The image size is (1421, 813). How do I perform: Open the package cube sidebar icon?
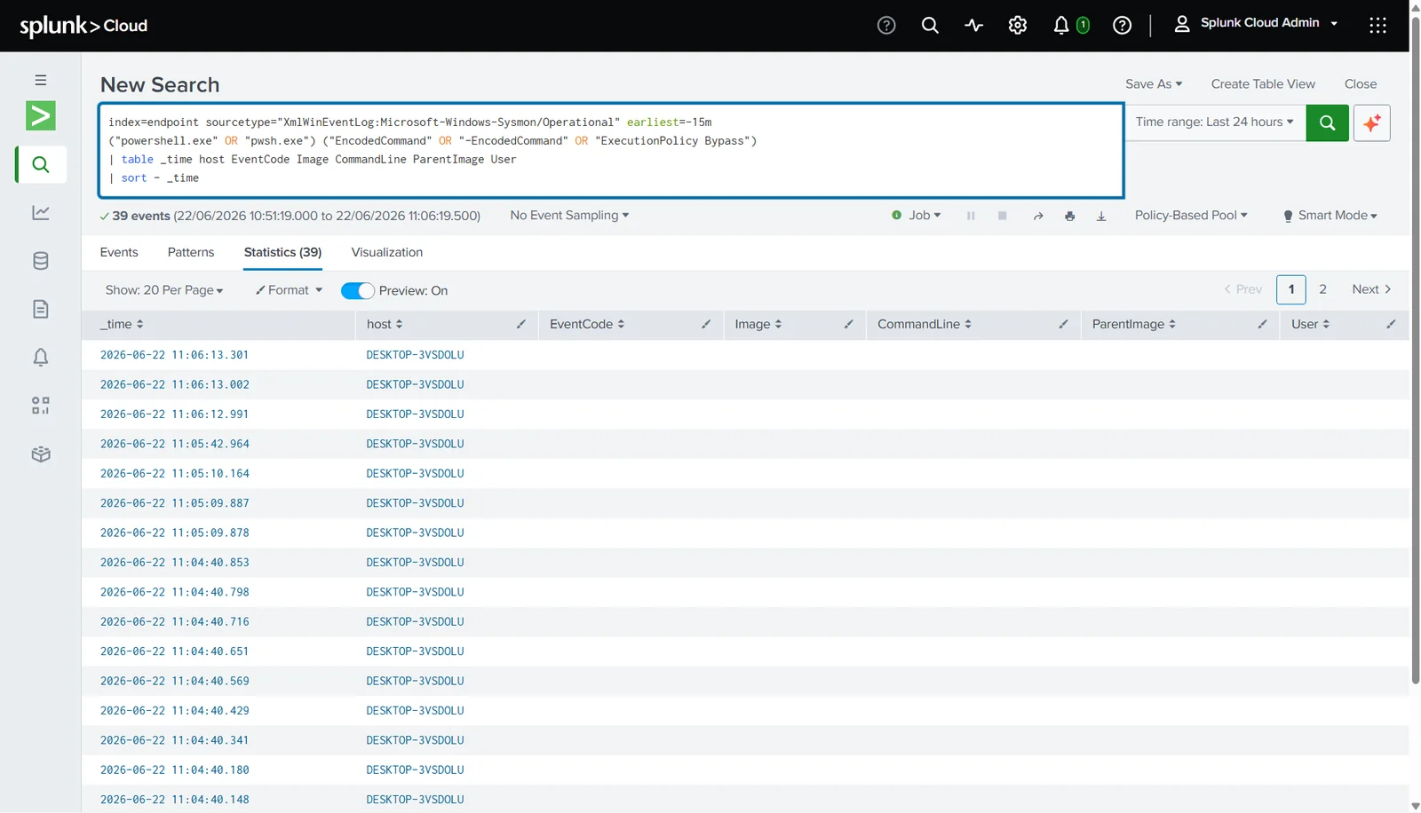41,454
